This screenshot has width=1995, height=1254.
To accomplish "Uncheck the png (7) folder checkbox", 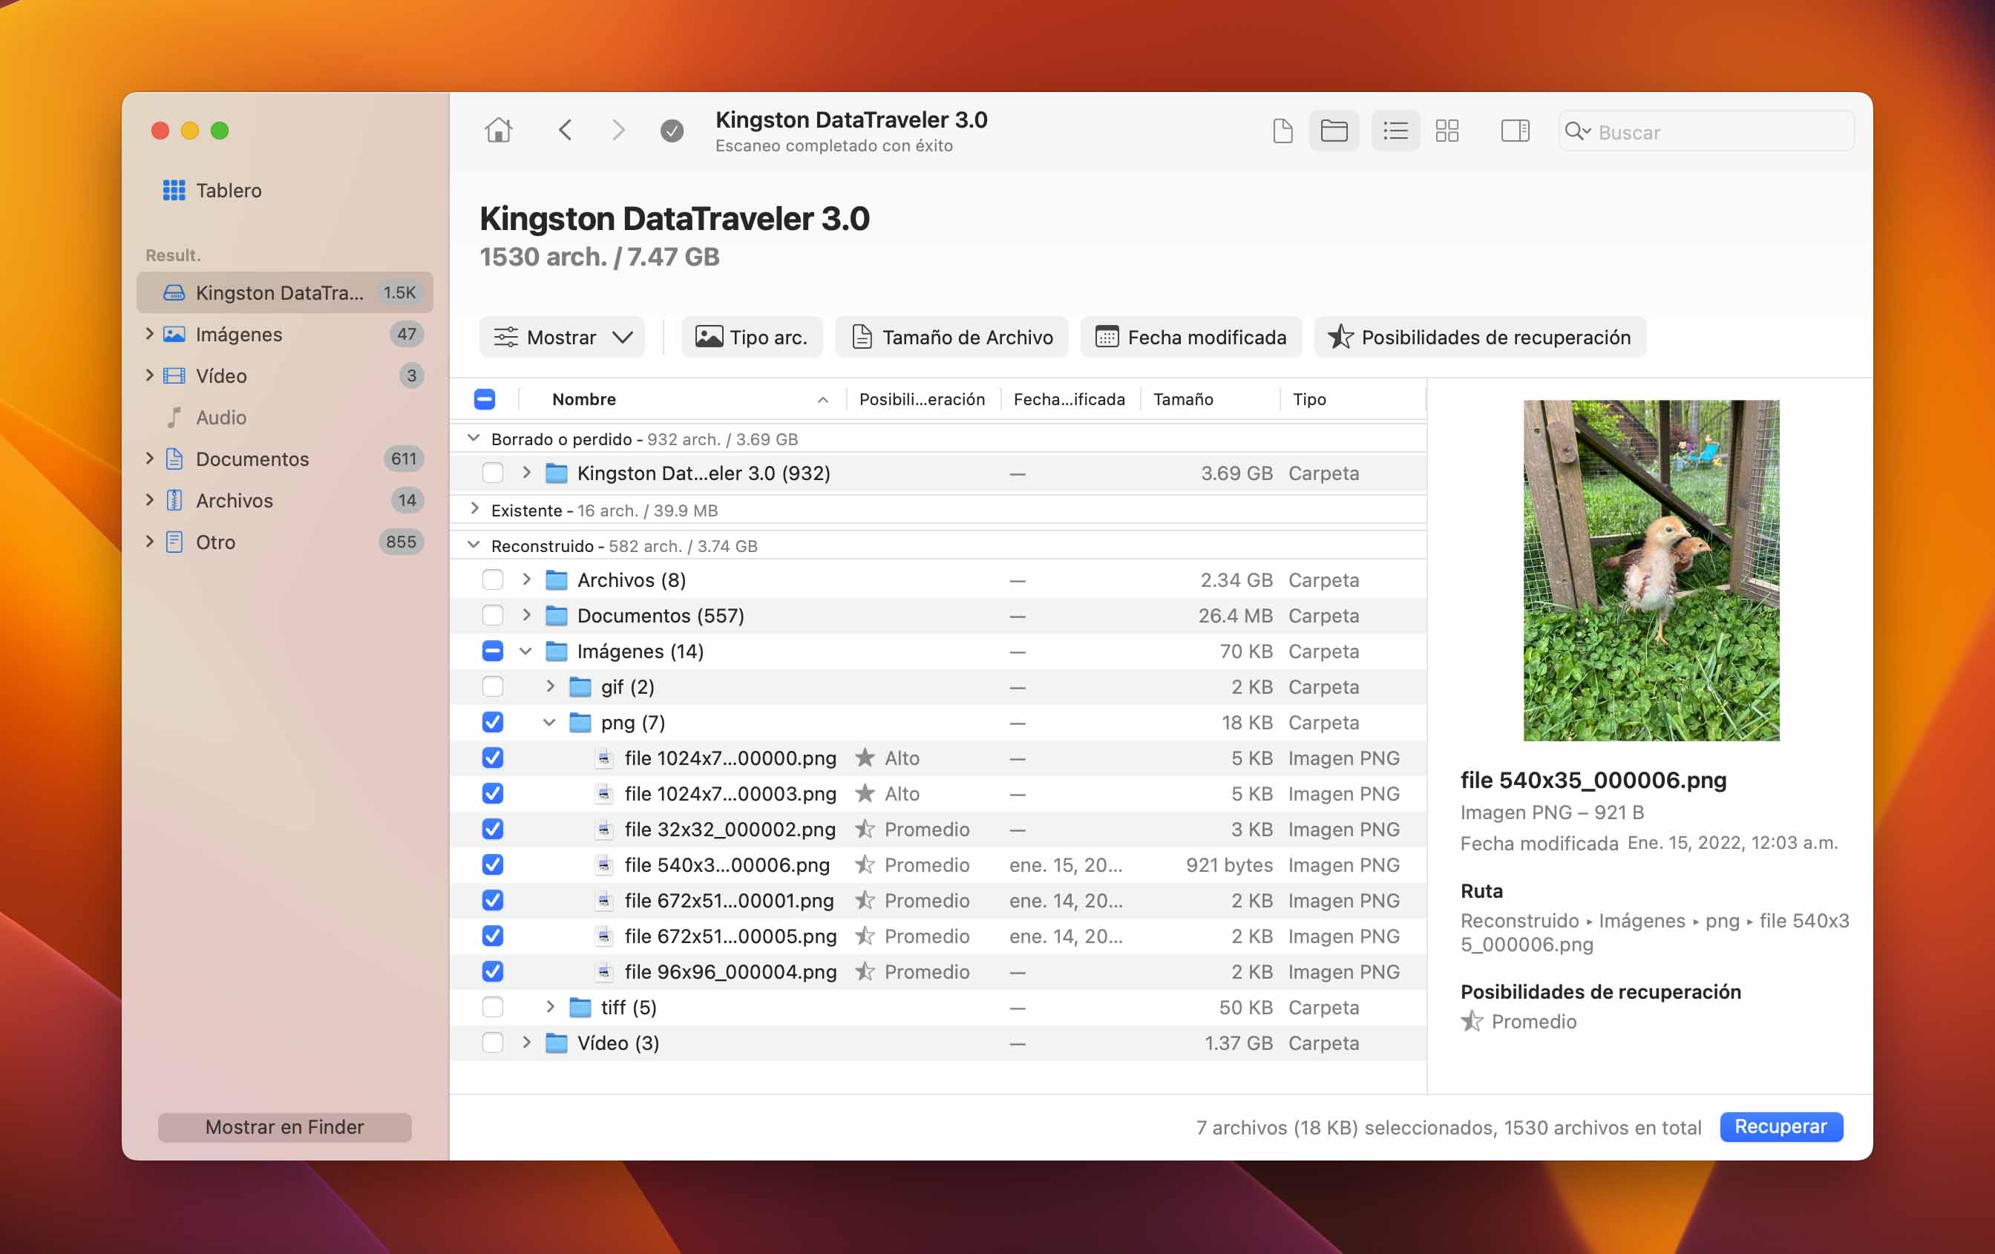I will pyautogui.click(x=492, y=722).
